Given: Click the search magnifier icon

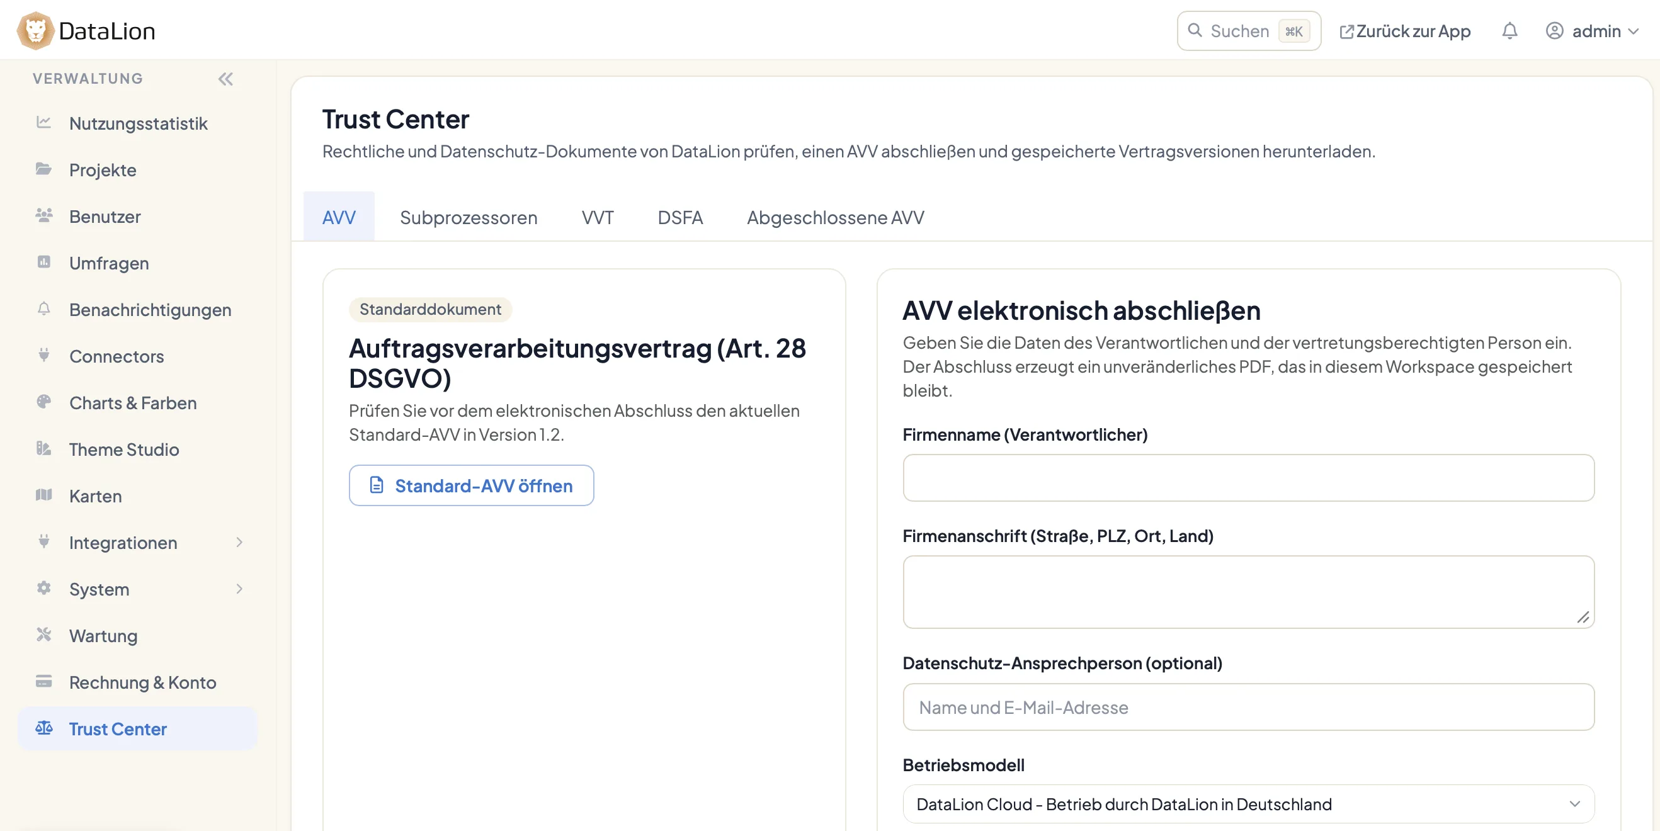Looking at the screenshot, I should click(x=1195, y=30).
